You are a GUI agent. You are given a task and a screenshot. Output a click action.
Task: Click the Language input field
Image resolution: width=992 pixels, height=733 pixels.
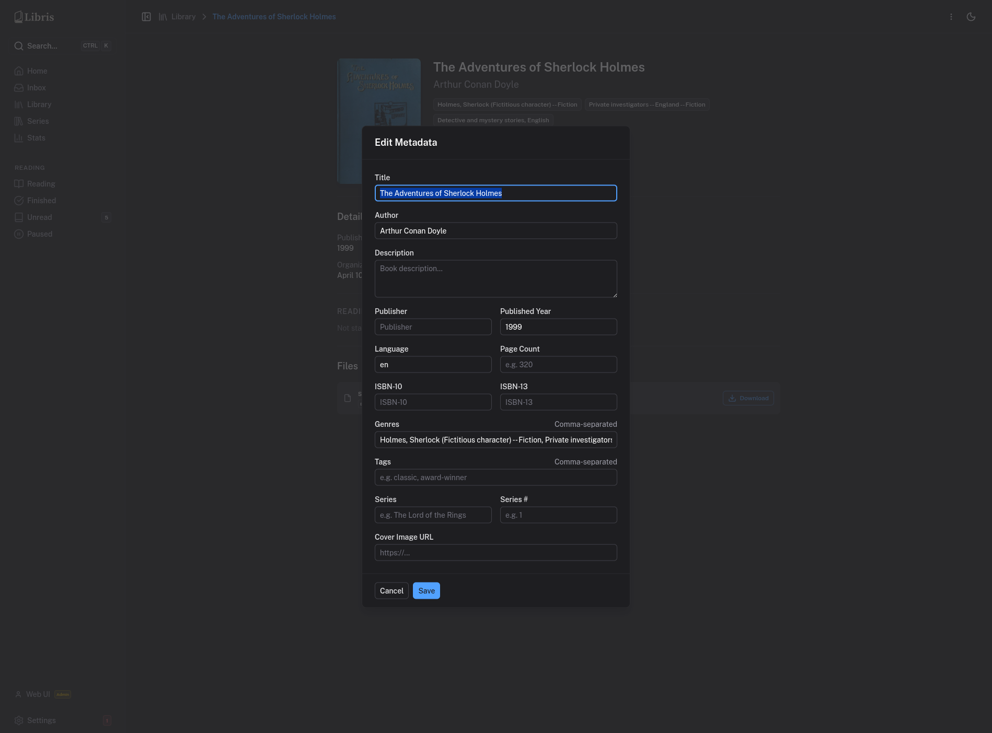pos(433,365)
